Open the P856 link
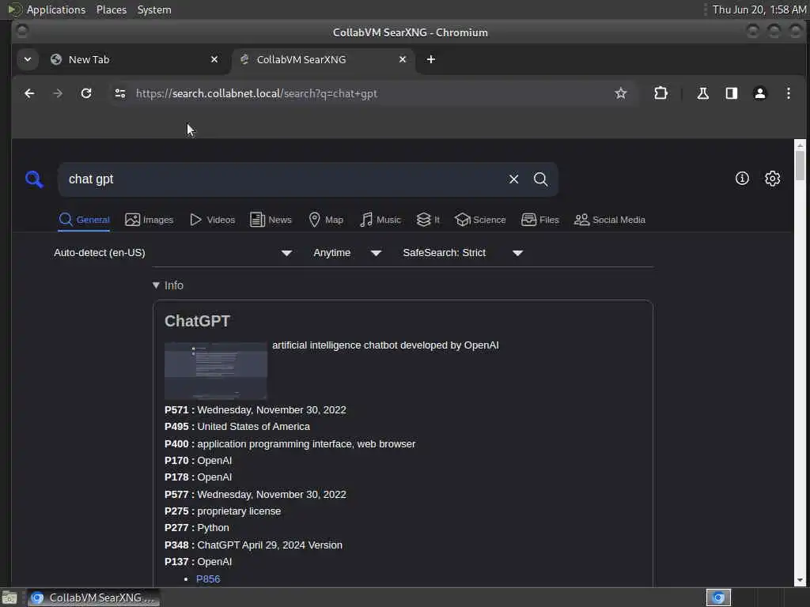 (x=208, y=579)
